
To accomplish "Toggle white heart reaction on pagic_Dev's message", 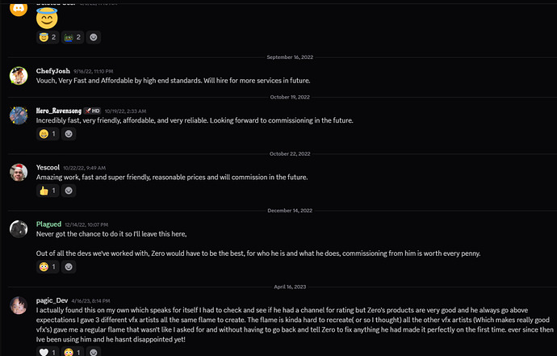I will point(48,351).
